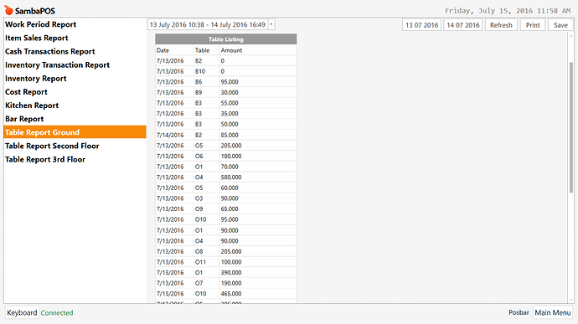Click the date and time in title bar
Viewport: 578px width, 324px height.
[x=508, y=11]
